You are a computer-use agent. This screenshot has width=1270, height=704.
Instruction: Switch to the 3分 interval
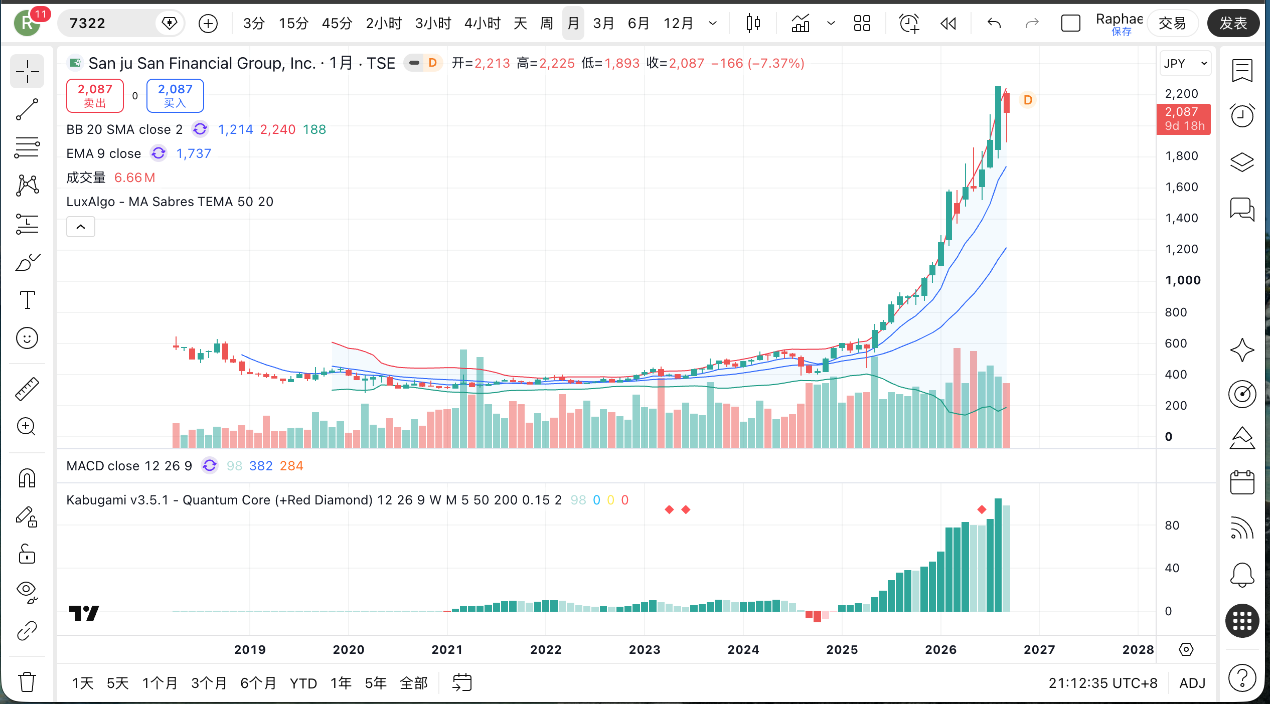(254, 23)
